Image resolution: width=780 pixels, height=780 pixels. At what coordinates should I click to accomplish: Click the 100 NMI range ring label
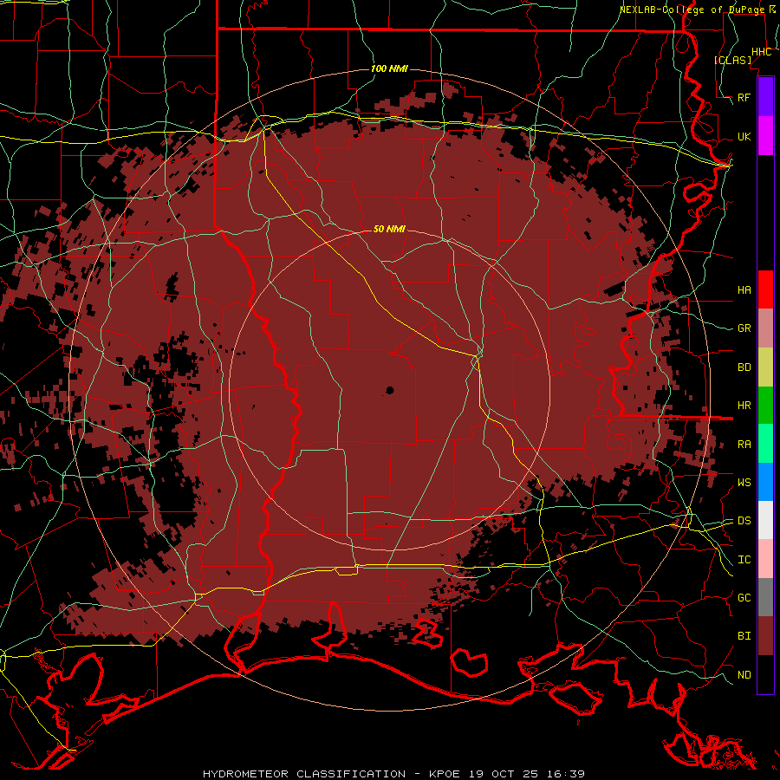point(389,68)
